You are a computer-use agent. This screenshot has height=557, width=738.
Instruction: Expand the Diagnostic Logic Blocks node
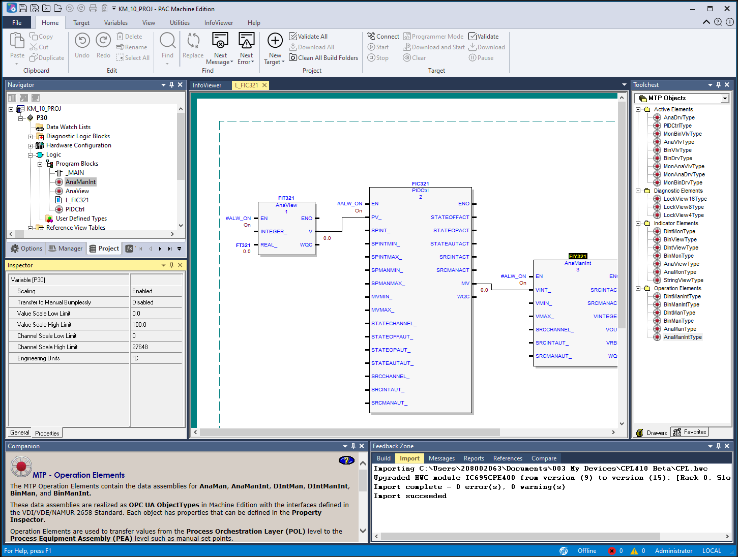(x=30, y=137)
